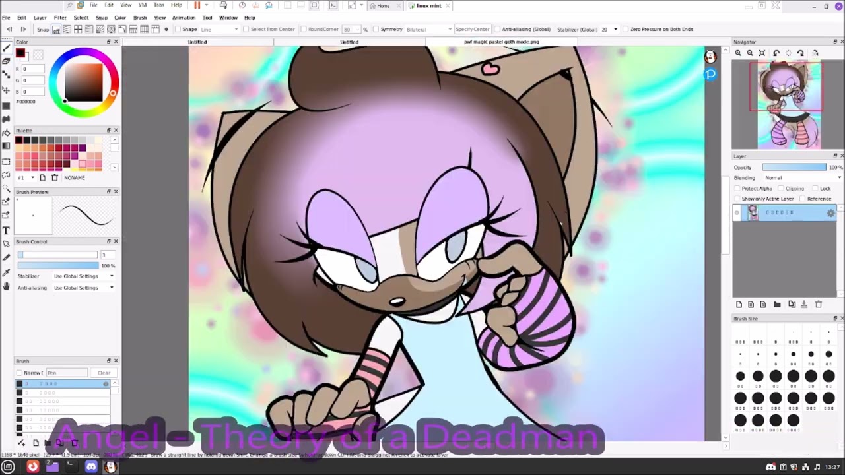845x475 pixels.
Task: Open the Shape type Line dropdown
Action: point(219,29)
